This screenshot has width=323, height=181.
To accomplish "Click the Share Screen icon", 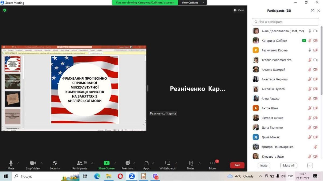I will 107,163.
